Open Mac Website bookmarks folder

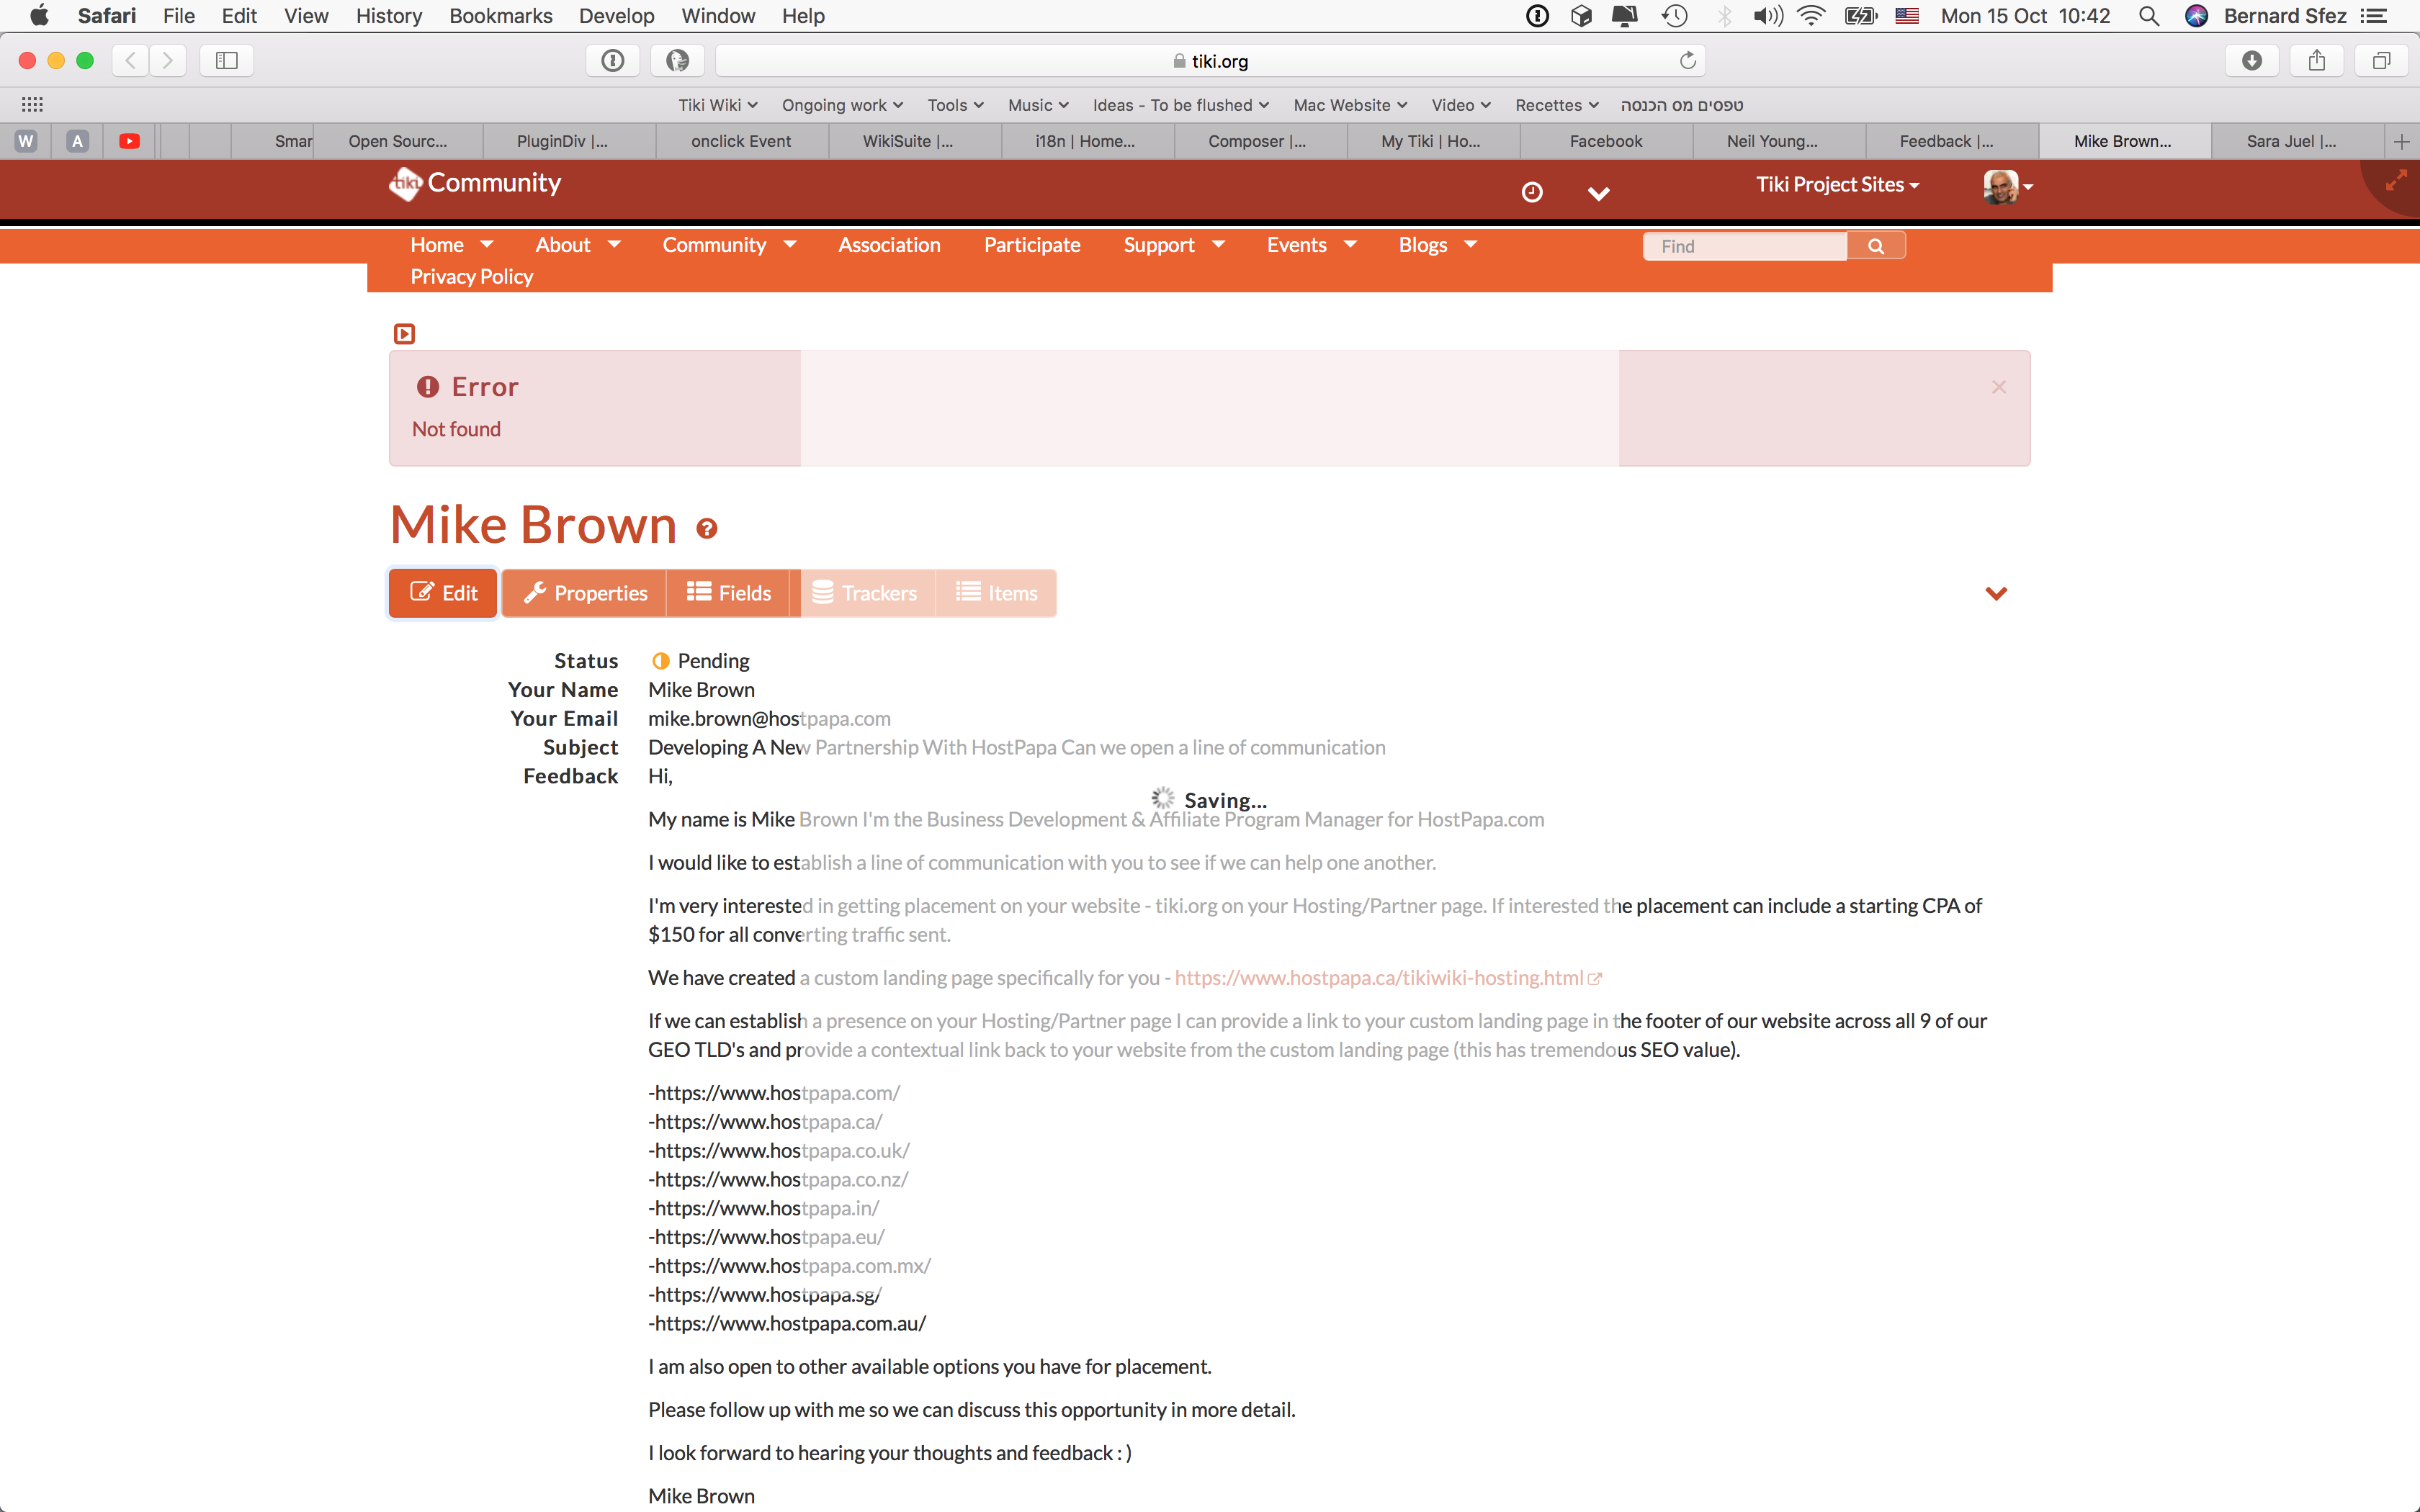(x=1350, y=105)
